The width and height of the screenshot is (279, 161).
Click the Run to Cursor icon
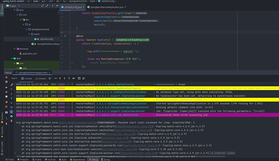(74, 78)
